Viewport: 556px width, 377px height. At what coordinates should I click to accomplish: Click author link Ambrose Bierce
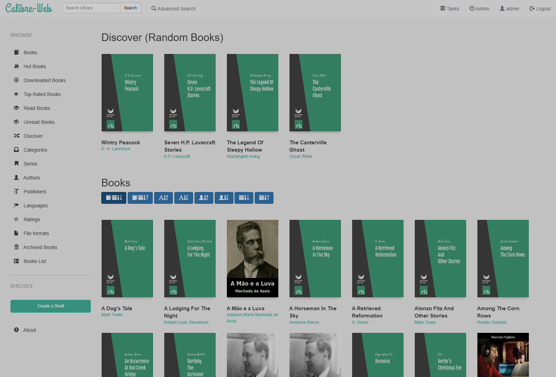tap(304, 322)
